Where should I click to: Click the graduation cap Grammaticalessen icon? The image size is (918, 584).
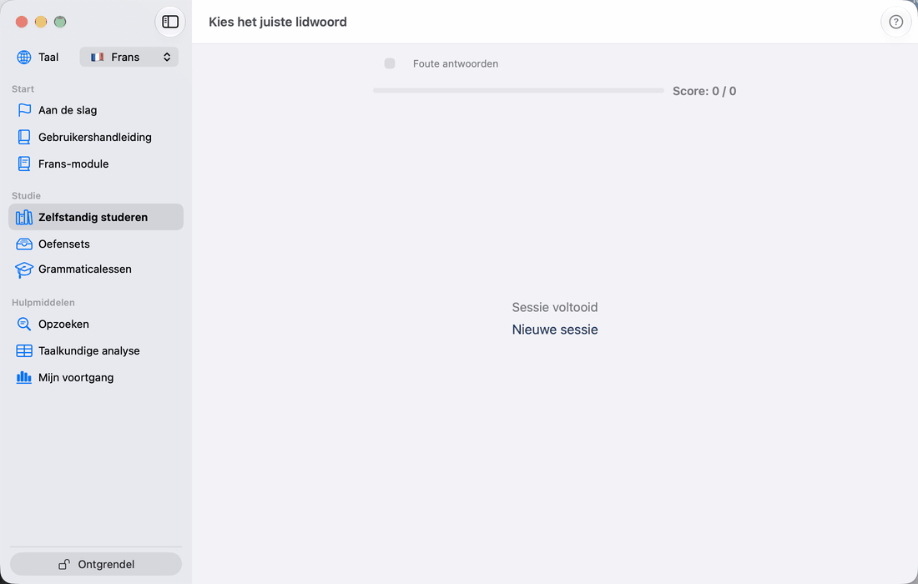click(24, 269)
